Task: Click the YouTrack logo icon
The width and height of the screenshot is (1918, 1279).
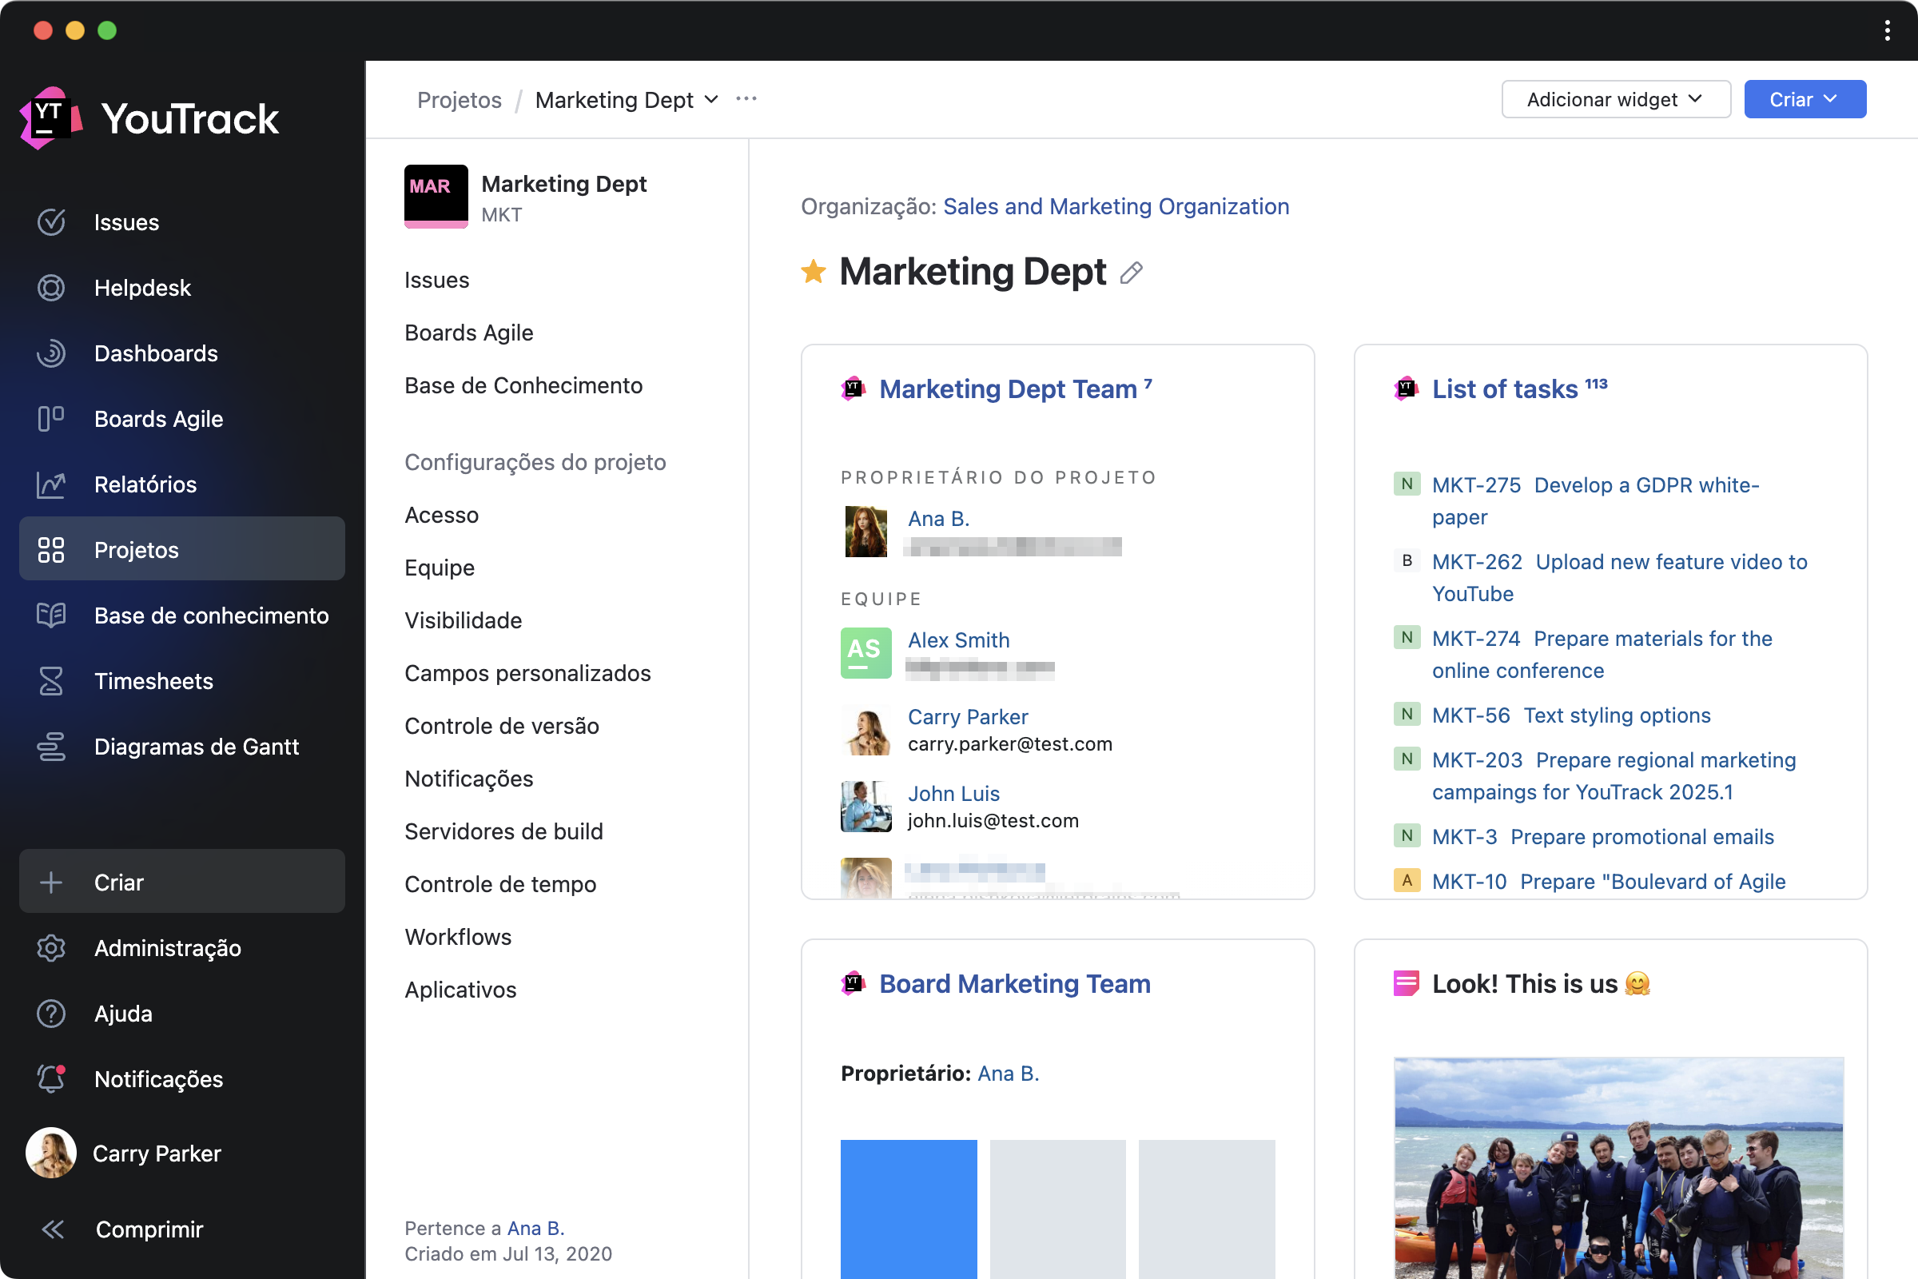Action: [x=50, y=118]
